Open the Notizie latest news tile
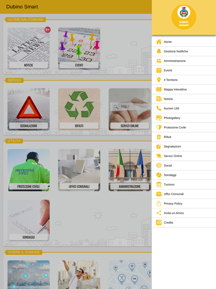The width and height of the screenshot is (216, 289). [28, 49]
